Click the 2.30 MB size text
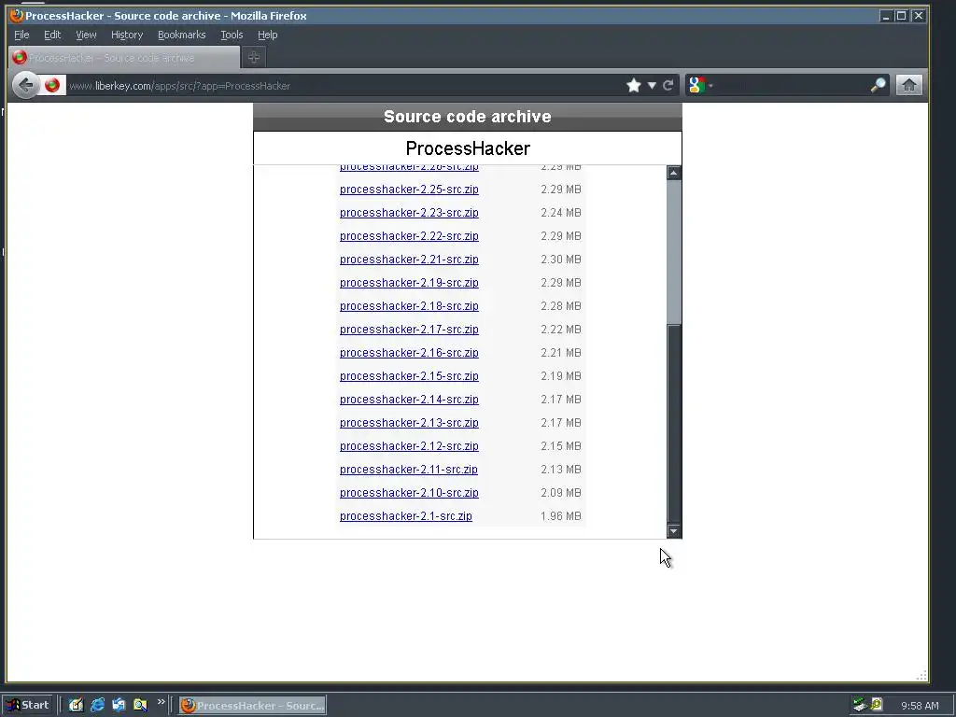Viewport: 956px width, 717px height. coord(561,260)
